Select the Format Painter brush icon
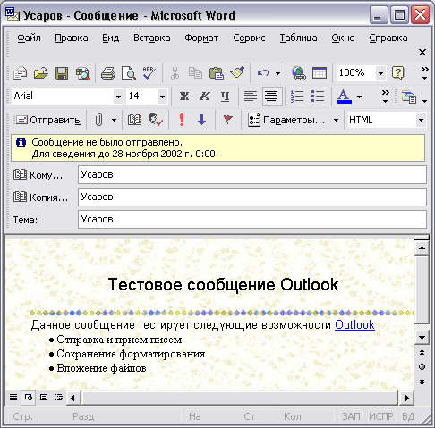The height and width of the screenshot is (428, 435). 237,72
